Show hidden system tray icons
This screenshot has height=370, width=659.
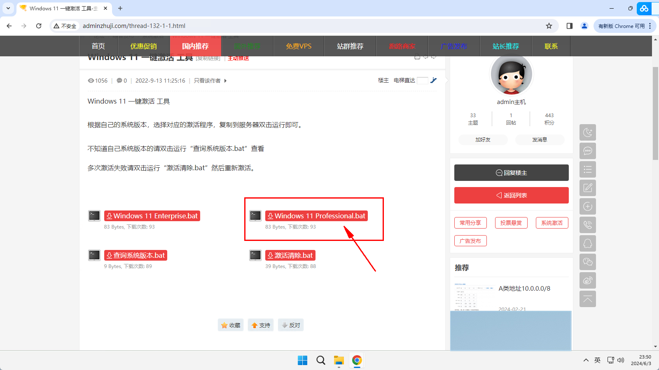click(586, 361)
